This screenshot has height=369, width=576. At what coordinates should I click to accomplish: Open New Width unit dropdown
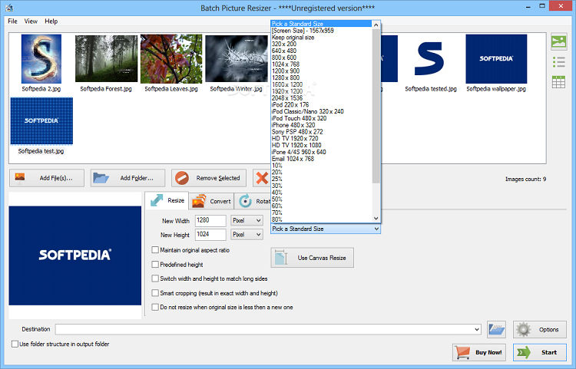coord(247,220)
